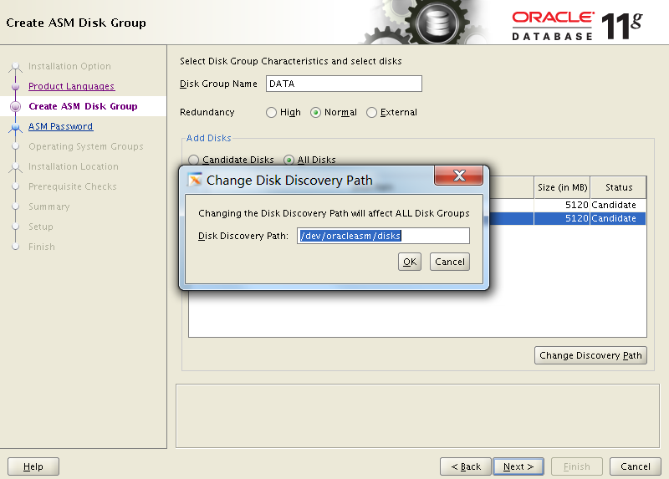
Task: Open Help button
Action: 33,466
